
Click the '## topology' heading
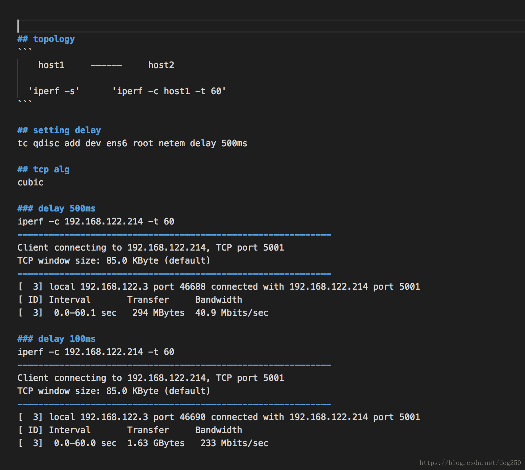pos(46,39)
